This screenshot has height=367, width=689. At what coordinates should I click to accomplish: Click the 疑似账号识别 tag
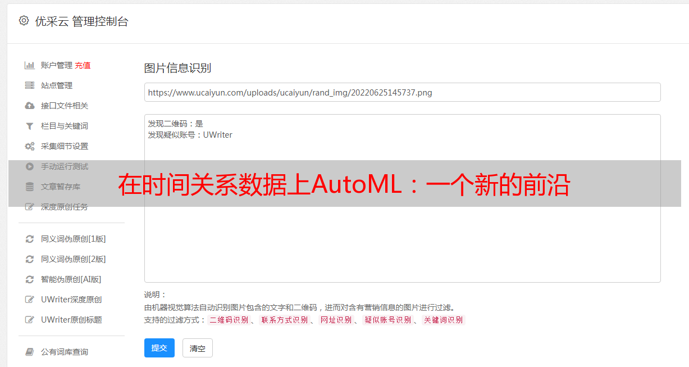(x=388, y=320)
